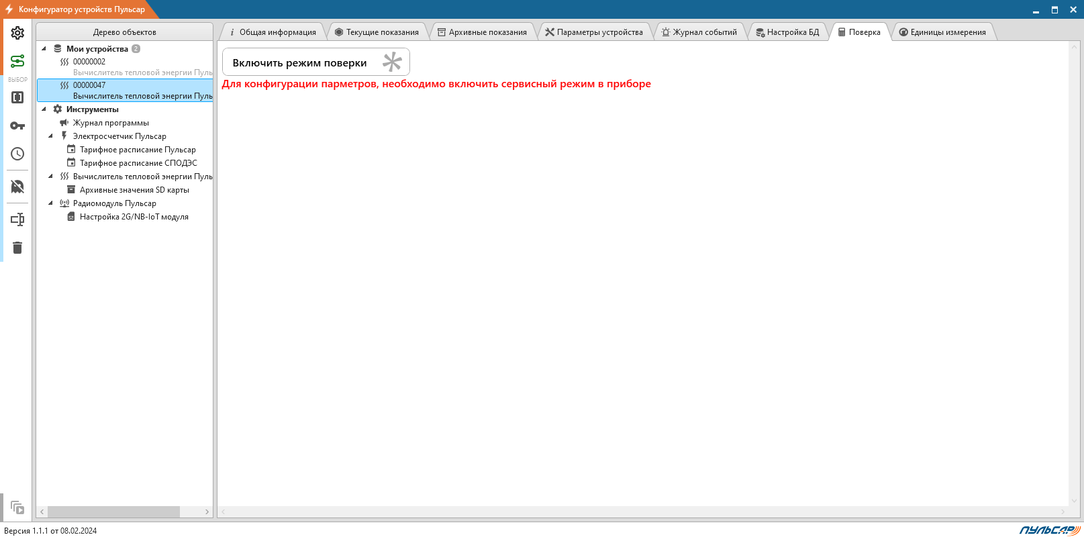1084x539 pixels.
Task: Open Тарифное расписание СПОДЭС
Action: [x=138, y=163]
